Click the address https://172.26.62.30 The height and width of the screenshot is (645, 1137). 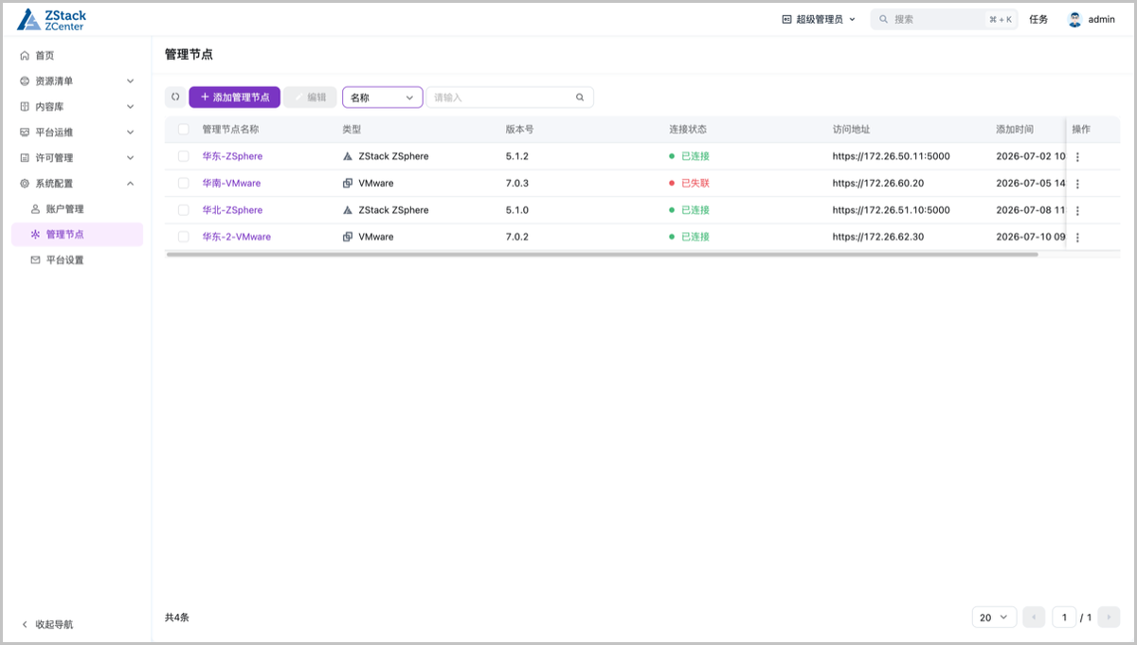point(877,237)
